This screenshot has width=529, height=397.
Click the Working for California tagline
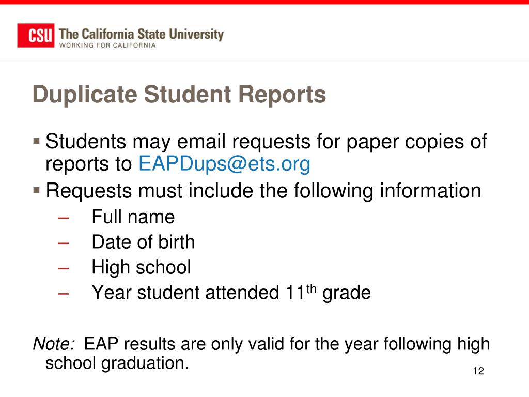[107, 45]
